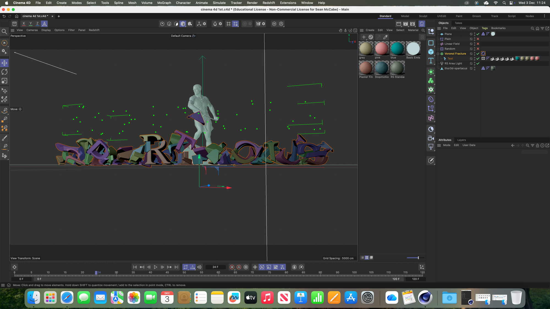Open the Render to Picture Viewer icon
This screenshot has height=309, width=550.
point(405,24)
